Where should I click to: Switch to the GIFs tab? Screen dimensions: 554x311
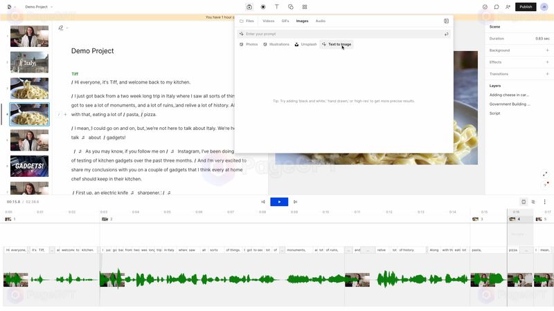click(285, 21)
